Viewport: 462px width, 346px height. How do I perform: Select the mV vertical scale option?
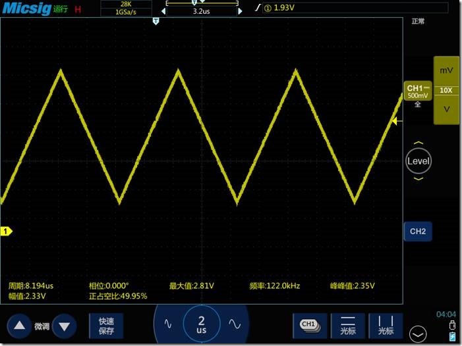click(x=446, y=70)
